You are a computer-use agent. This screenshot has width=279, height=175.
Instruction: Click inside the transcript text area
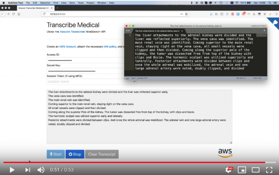pyautogui.click(x=139, y=117)
